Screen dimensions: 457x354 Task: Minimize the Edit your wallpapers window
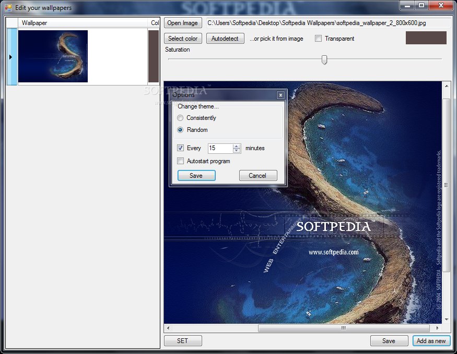pos(407,6)
